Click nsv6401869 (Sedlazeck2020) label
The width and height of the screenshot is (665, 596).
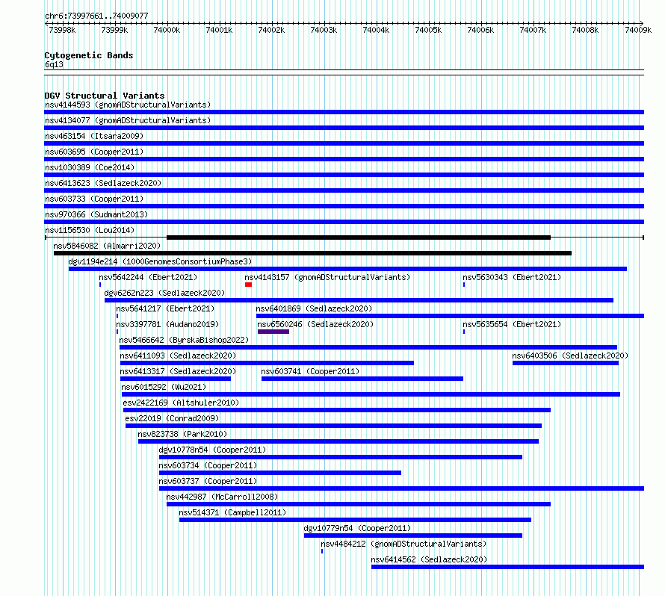tap(314, 308)
